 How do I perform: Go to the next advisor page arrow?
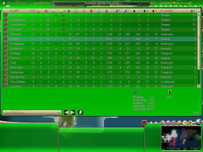[x=73, y=112]
